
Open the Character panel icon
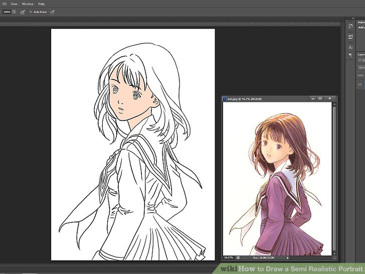coord(350,47)
